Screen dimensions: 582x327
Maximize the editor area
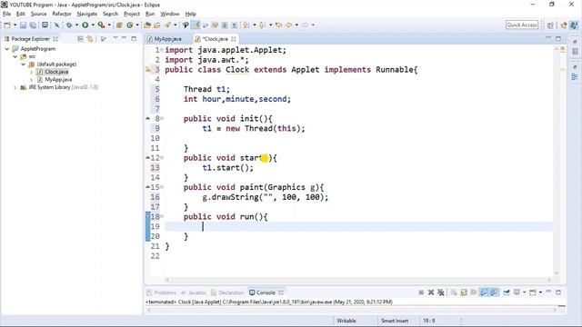(558, 38)
